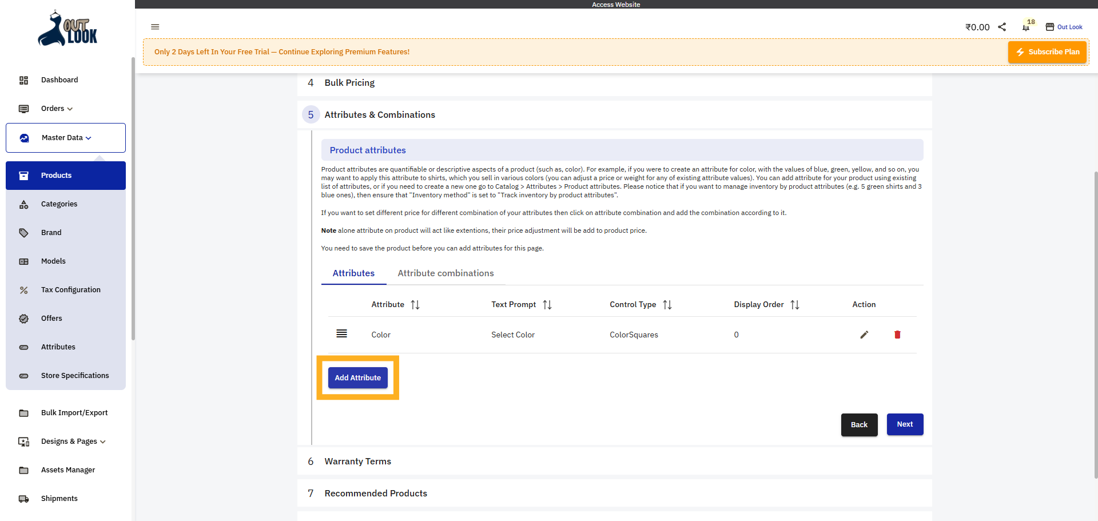Collapse the Master Data menu
The image size is (1098, 521).
66,138
